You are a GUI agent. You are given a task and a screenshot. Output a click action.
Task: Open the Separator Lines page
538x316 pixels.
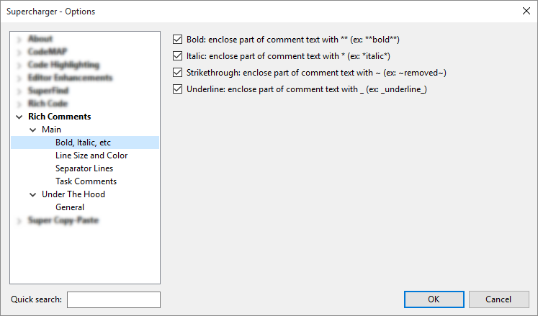click(x=84, y=168)
